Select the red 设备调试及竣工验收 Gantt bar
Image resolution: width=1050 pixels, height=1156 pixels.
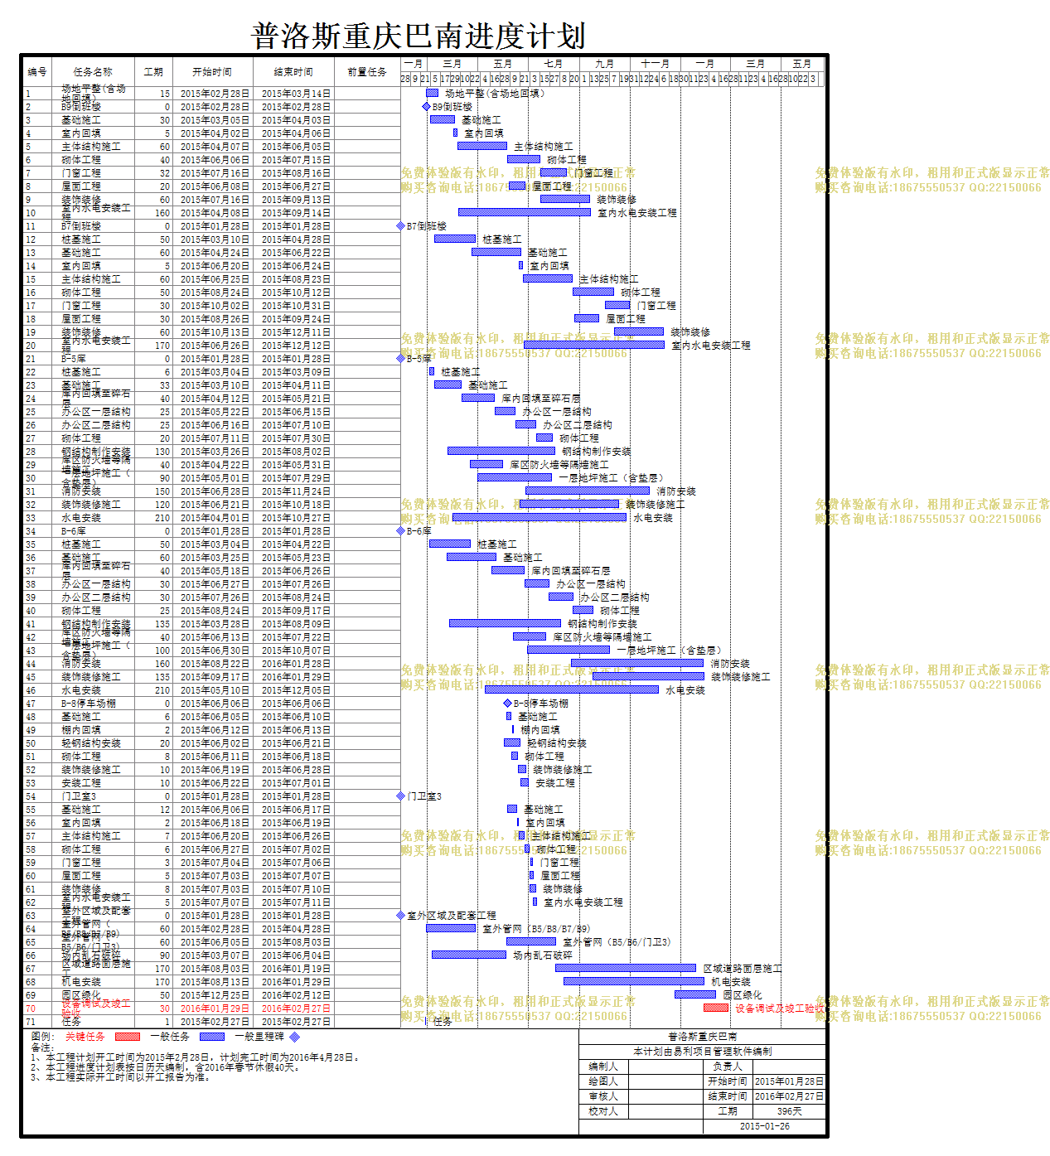tap(716, 1008)
